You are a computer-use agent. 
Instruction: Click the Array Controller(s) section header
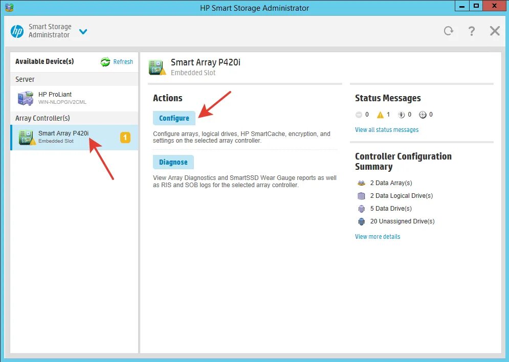pyautogui.click(x=74, y=118)
